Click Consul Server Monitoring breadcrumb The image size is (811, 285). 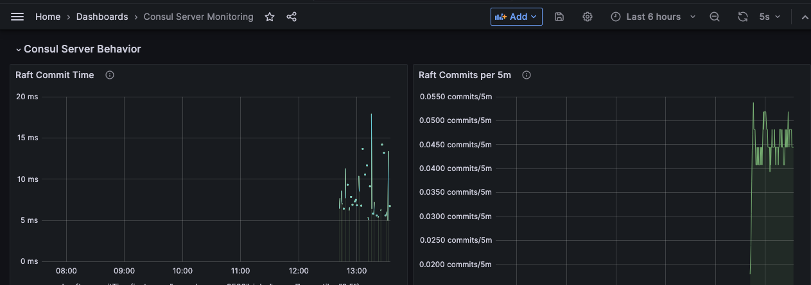(x=198, y=17)
